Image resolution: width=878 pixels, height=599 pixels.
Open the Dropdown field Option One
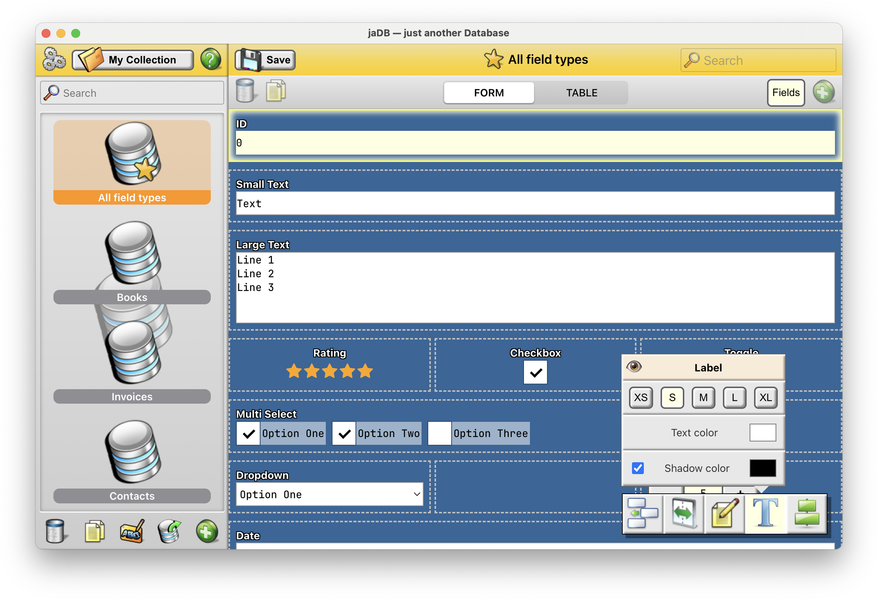329,494
